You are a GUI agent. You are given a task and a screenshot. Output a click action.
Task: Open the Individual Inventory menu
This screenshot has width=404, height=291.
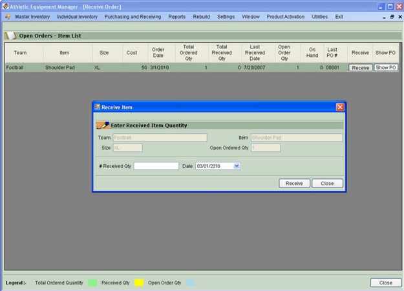[77, 17]
